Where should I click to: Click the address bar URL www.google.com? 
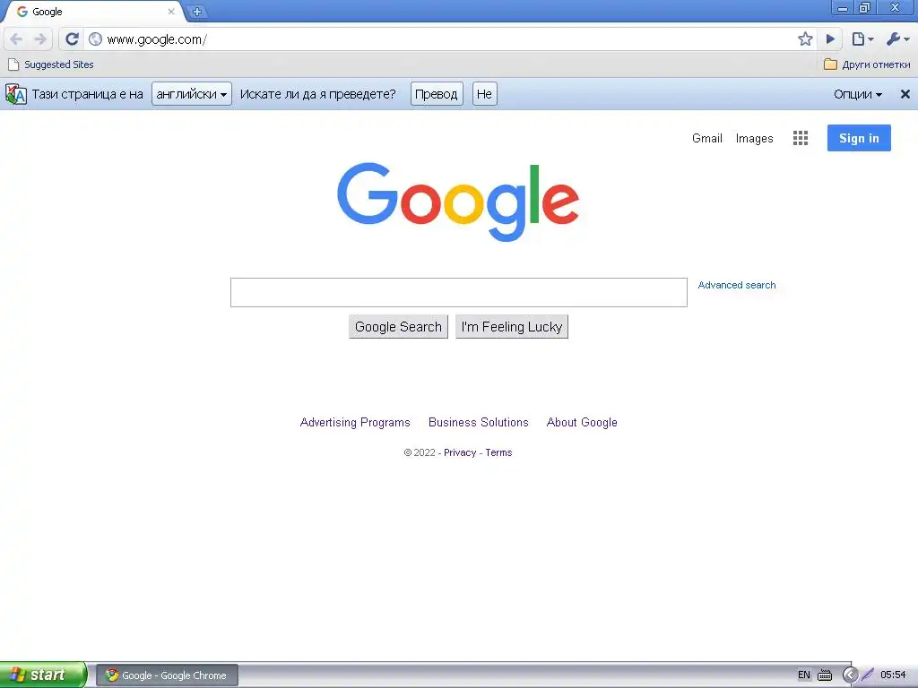tap(156, 39)
